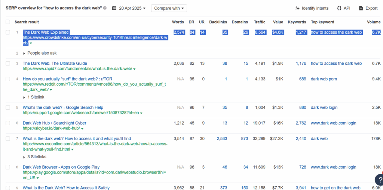Open the URL caret for slcyber.io link
Viewport: 383px width, 190px height.
[82, 129]
